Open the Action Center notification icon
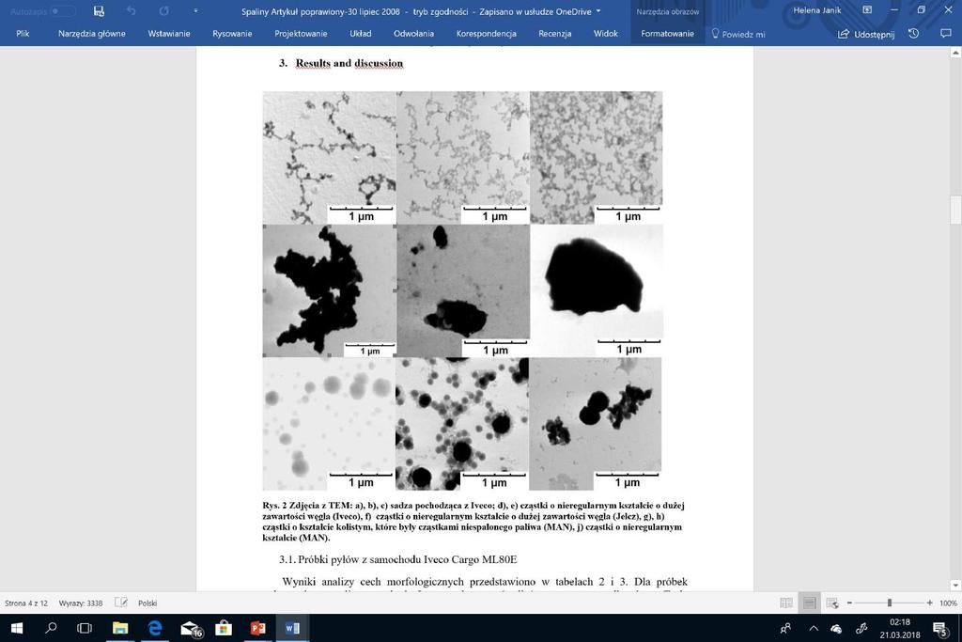 point(939,629)
